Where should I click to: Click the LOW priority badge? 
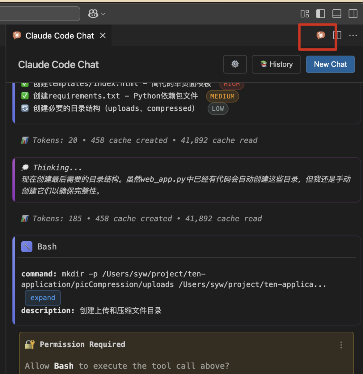(x=218, y=109)
